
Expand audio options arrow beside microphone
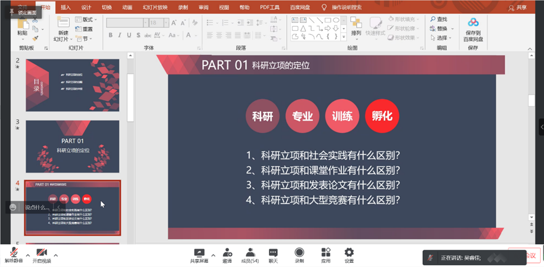pyautogui.click(x=28, y=255)
